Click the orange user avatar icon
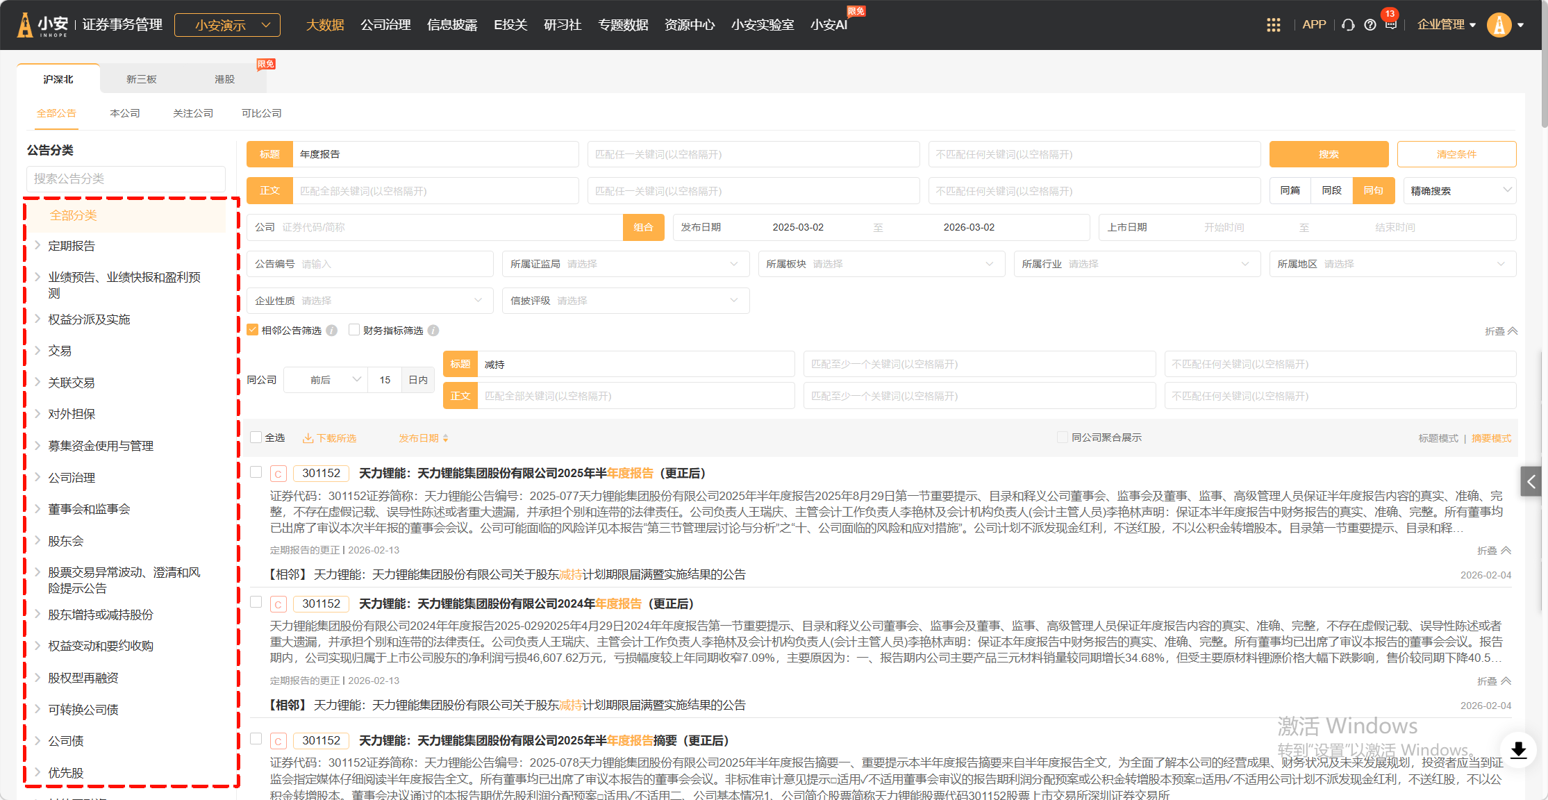Screen dimensions: 1548x800 pyautogui.click(x=1499, y=25)
